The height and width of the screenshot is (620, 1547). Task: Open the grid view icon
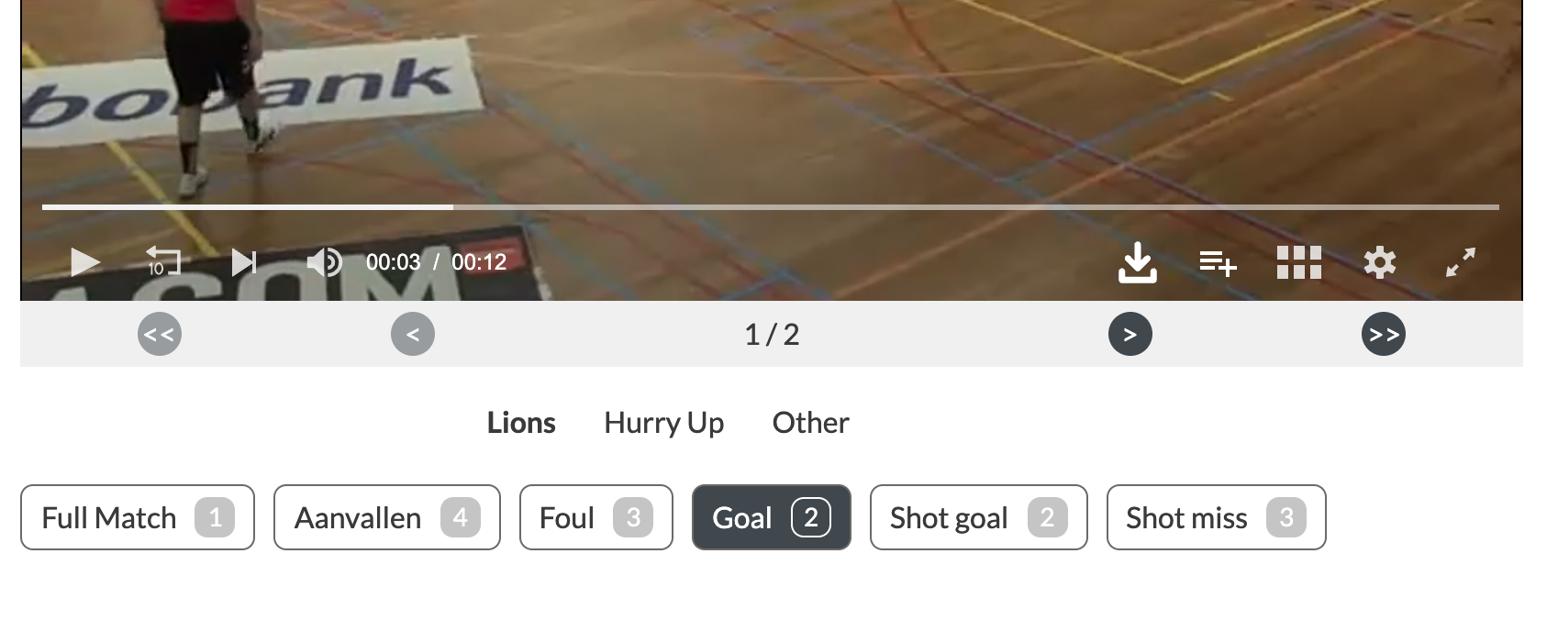pyautogui.click(x=1298, y=262)
